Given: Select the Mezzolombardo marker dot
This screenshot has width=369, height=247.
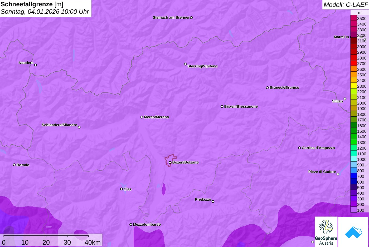Looking at the screenshot, I should click(x=131, y=225).
